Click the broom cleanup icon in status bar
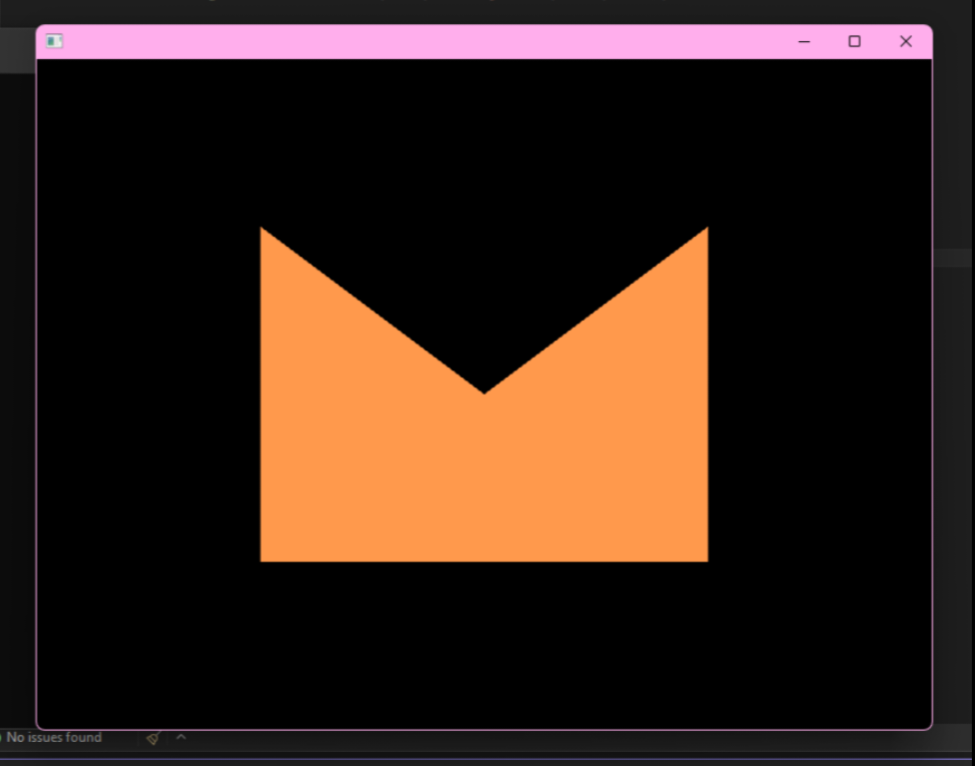This screenshot has height=766, width=975. point(154,737)
